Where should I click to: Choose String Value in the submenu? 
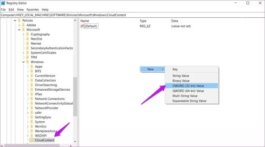[192, 76]
